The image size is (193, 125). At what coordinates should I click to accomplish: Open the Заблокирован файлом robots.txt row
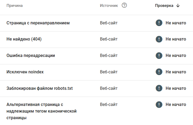(40, 89)
